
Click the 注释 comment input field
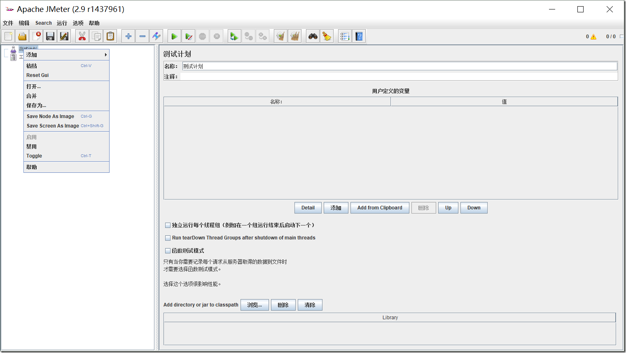coord(399,77)
